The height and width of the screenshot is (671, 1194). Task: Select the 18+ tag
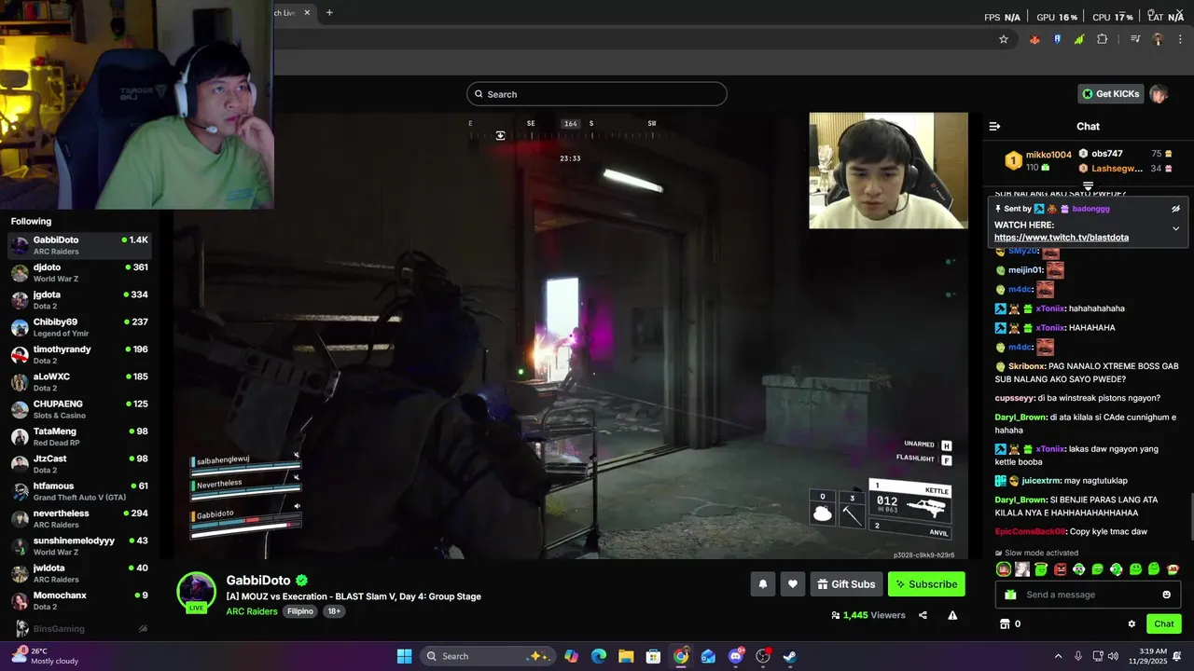click(334, 611)
